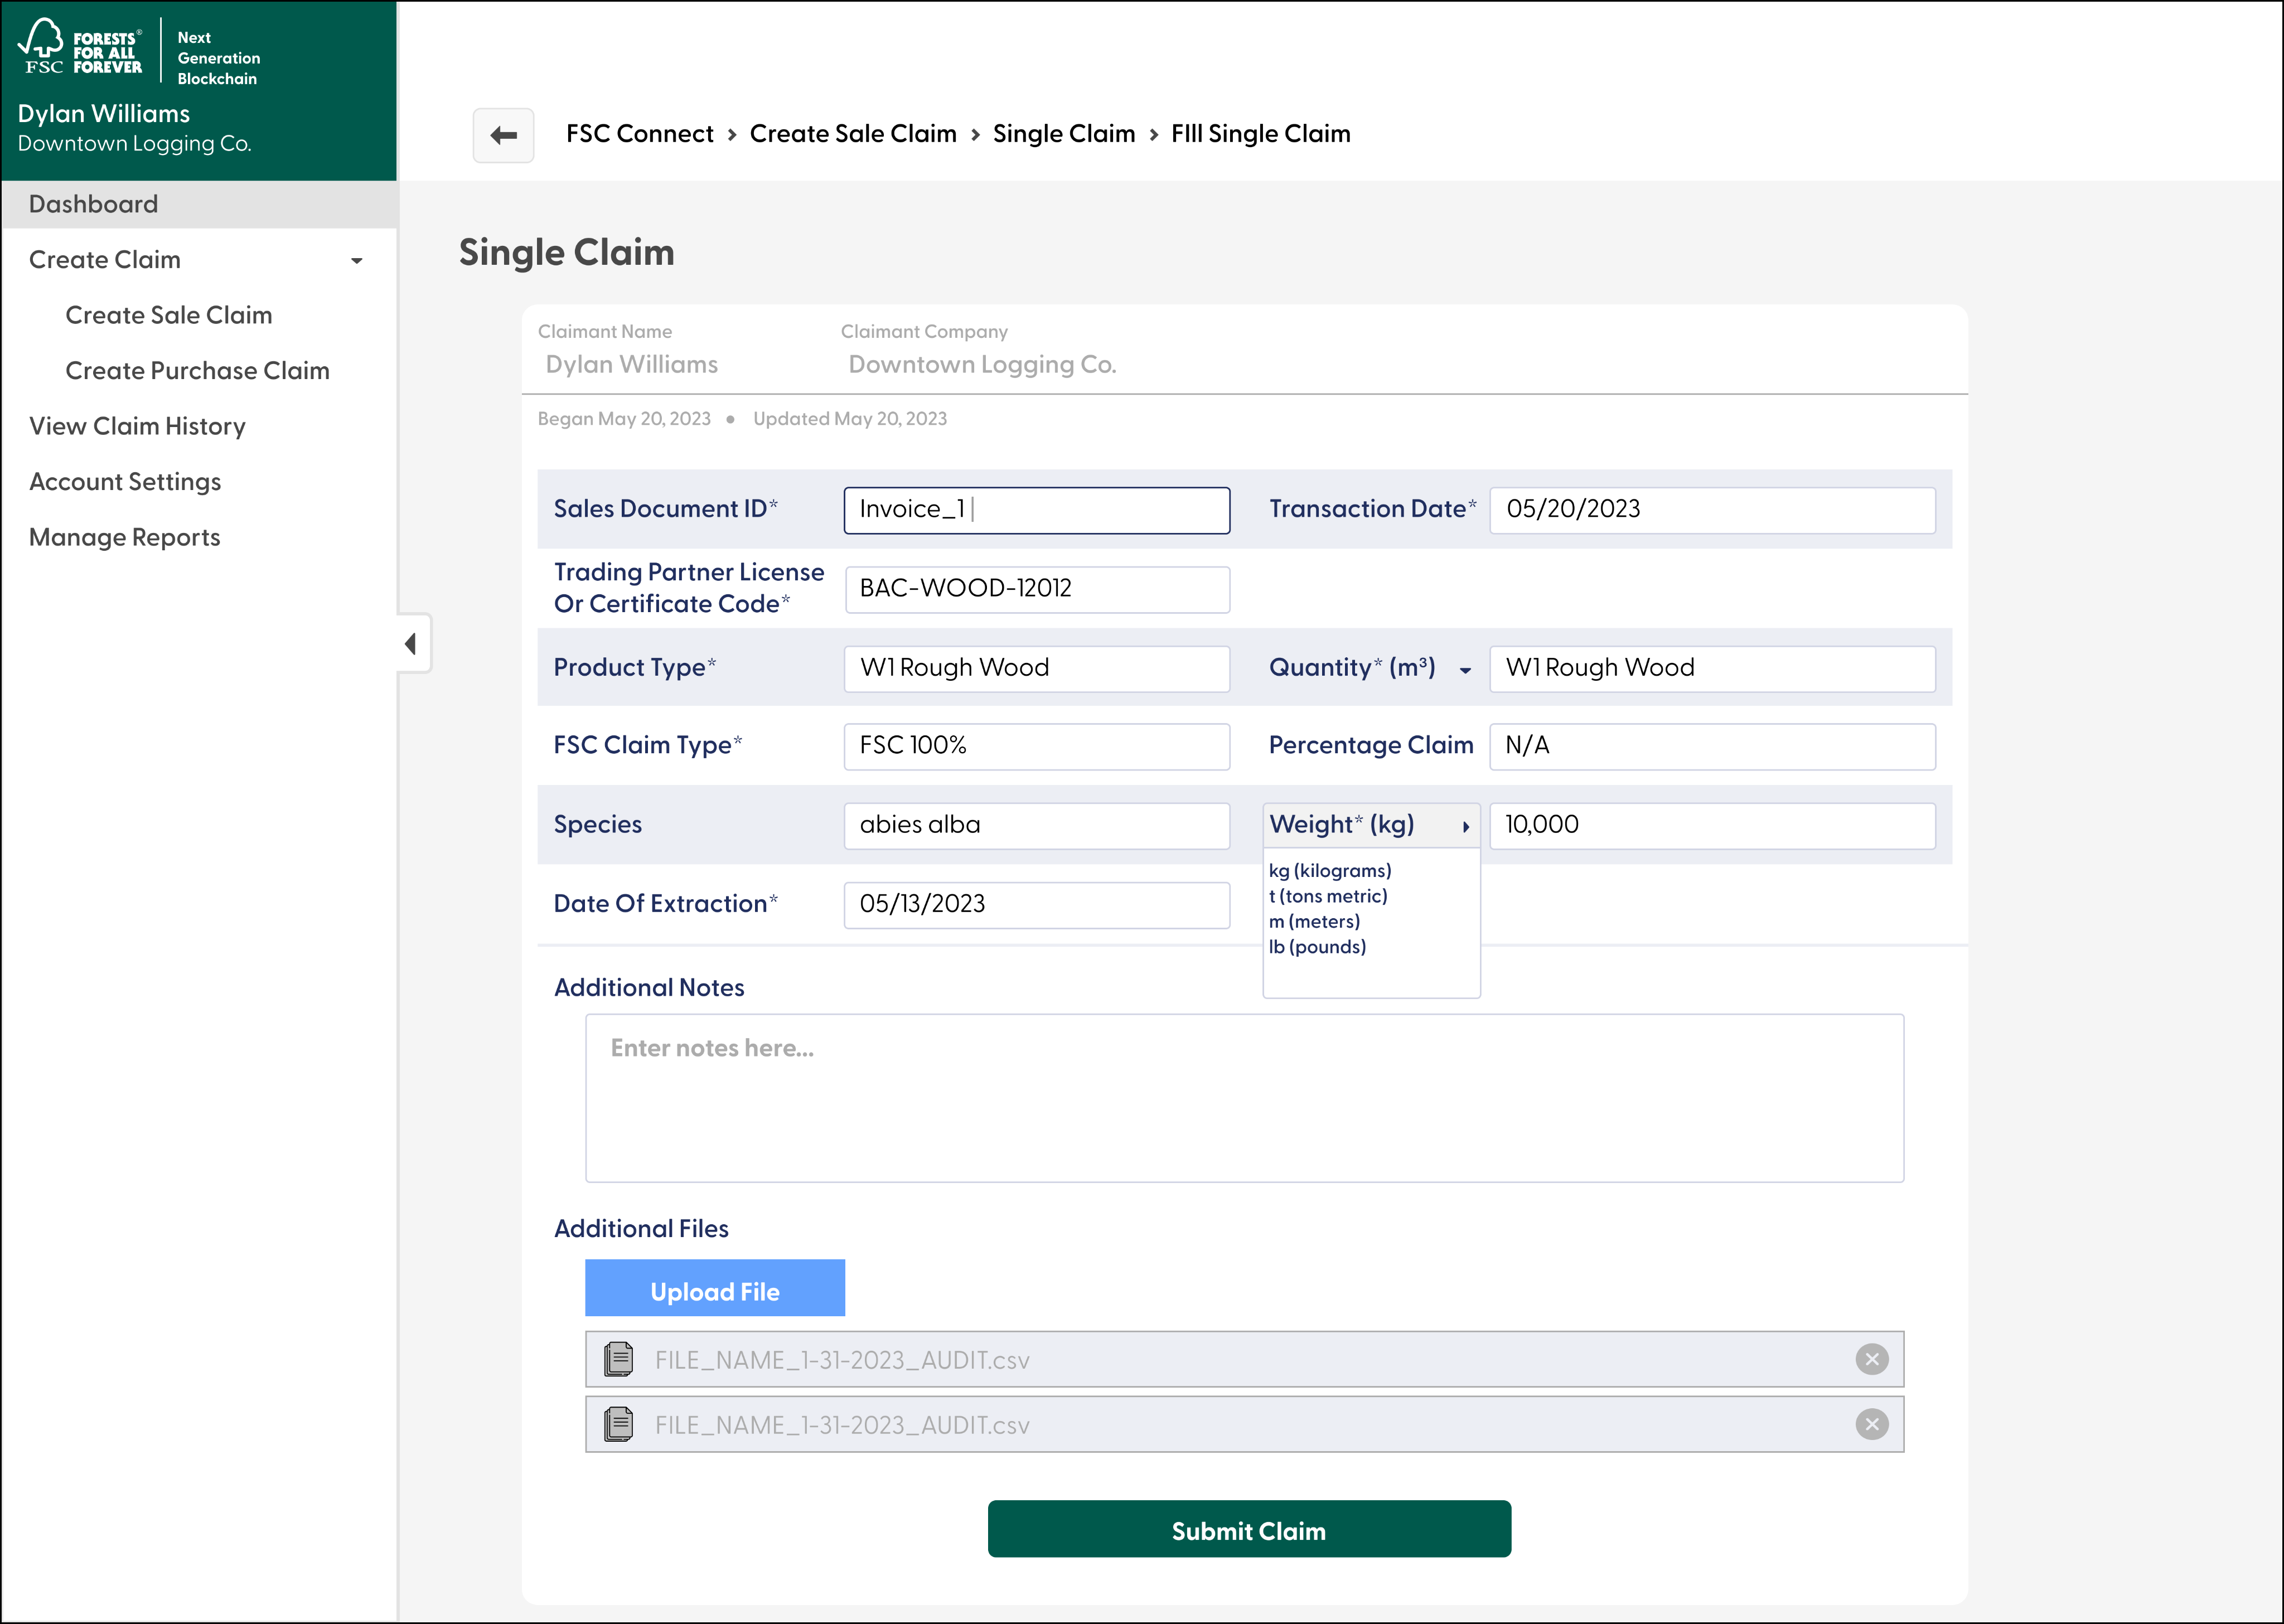Click the second file's document icon

click(x=619, y=1424)
